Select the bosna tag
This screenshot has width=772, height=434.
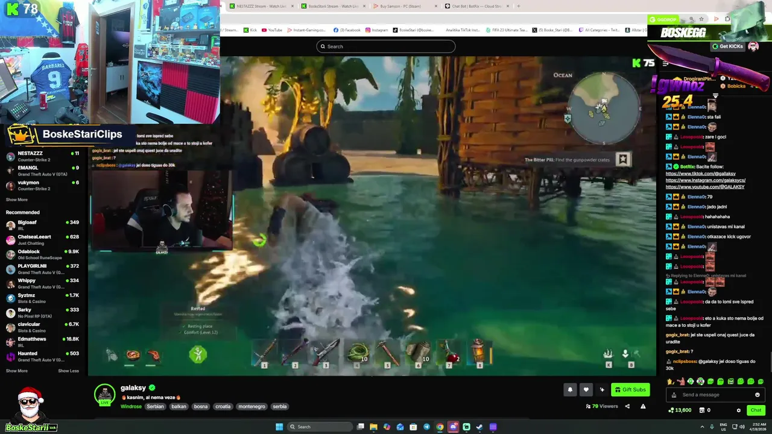tap(201, 406)
